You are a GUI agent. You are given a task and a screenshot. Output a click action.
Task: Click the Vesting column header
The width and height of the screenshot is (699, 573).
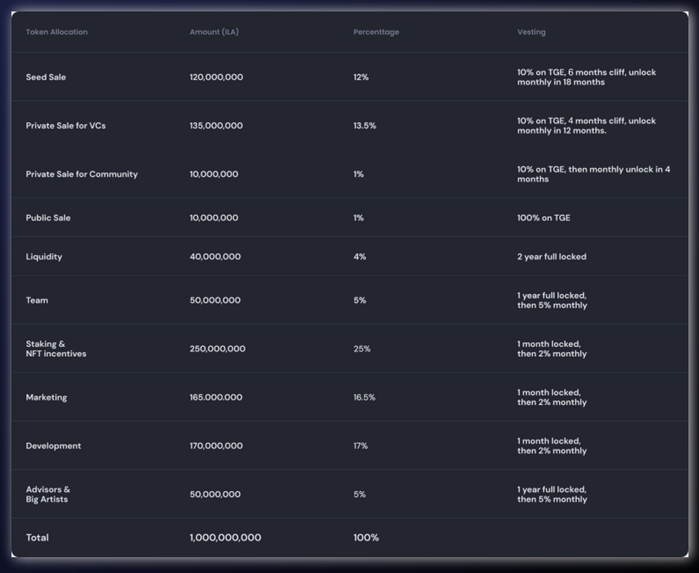tap(531, 32)
